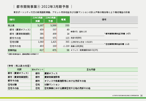Click the value '49' in the 増減 column
The image size is (146, 101).
click(68, 30)
